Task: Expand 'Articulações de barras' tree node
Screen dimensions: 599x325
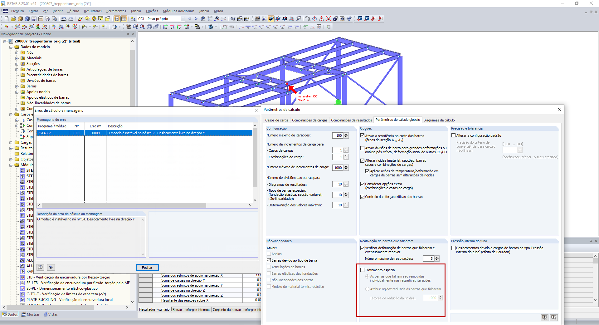Action: 17,69
